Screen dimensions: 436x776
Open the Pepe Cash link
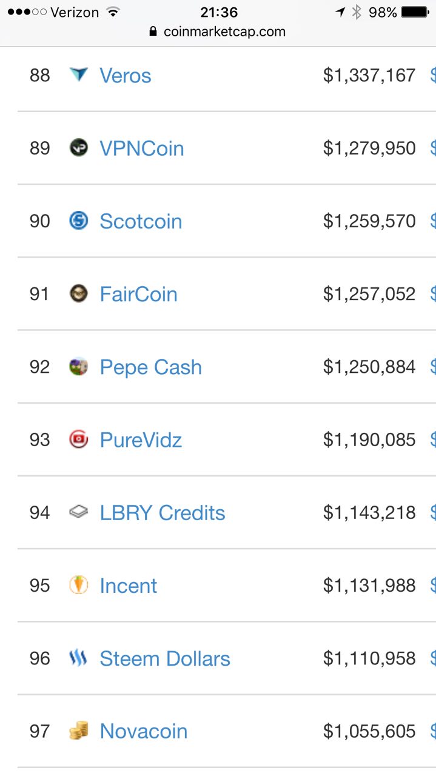[x=151, y=367]
